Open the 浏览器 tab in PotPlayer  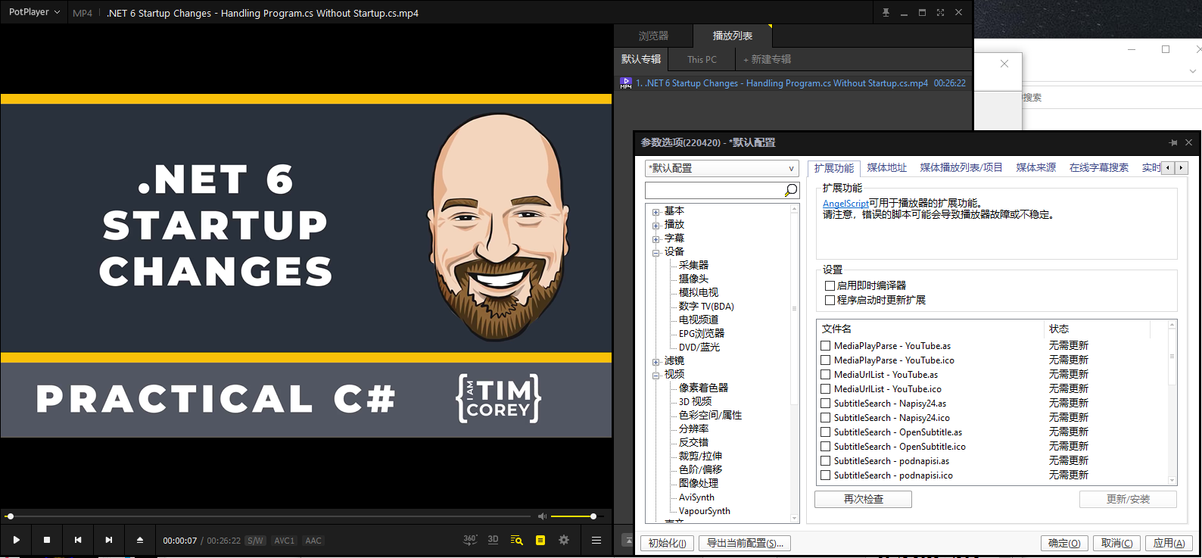tap(653, 36)
